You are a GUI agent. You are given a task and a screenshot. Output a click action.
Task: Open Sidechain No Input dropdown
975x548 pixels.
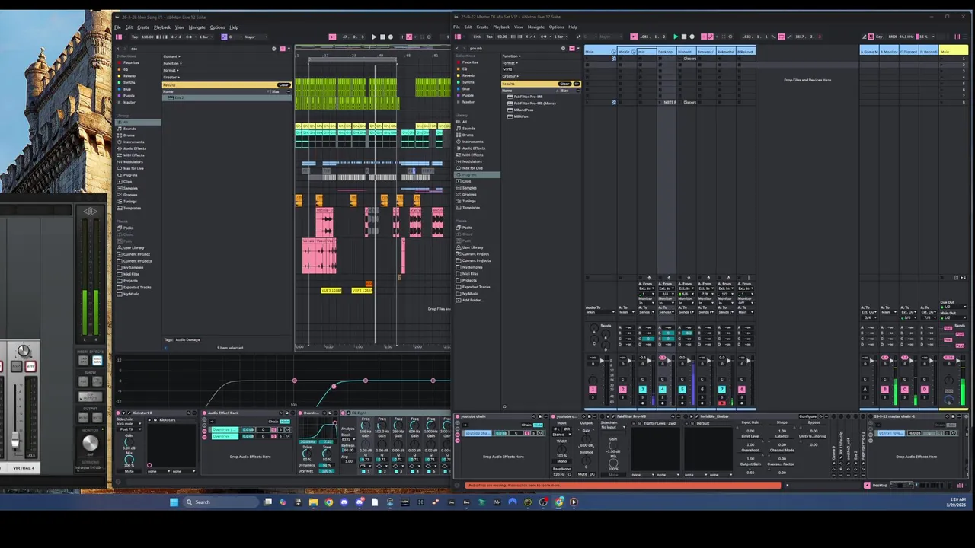[x=613, y=427]
